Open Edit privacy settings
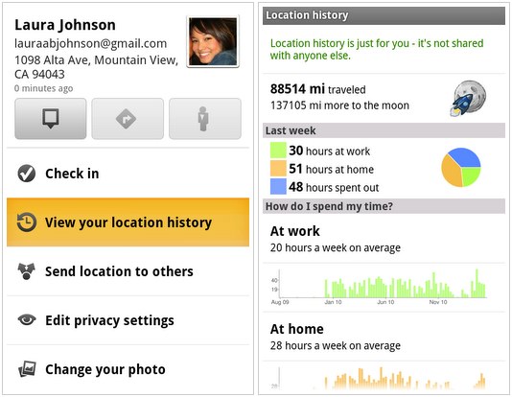The width and height of the screenshot is (512, 397). (x=128, y=320)
